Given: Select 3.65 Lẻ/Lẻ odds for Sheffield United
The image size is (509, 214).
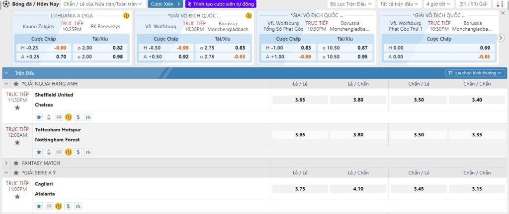Looking at the screenshot, I should pos(300,100).
